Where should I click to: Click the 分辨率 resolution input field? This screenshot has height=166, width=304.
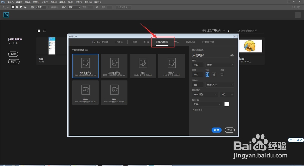198,85
